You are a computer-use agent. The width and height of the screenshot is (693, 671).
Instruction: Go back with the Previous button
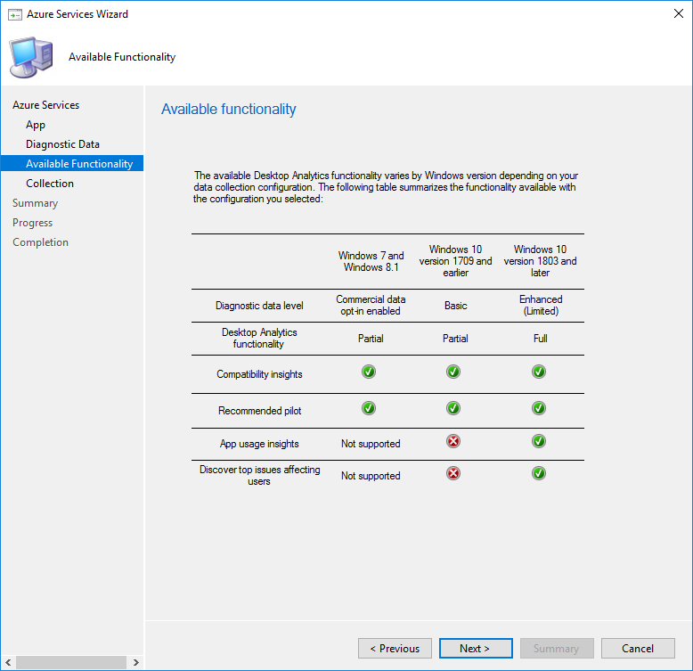pos(395,648)
